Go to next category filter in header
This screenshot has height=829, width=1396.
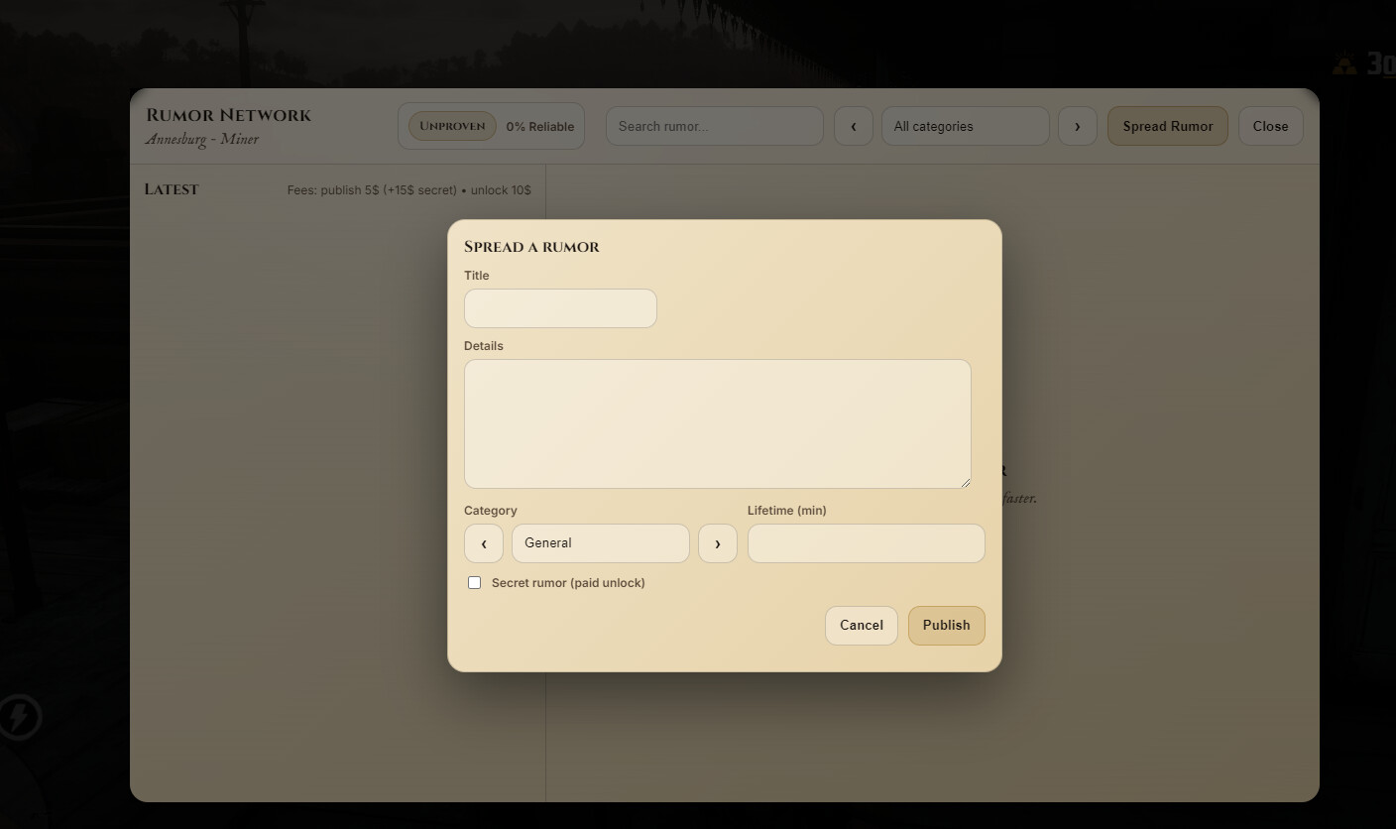click(1078, 126)
